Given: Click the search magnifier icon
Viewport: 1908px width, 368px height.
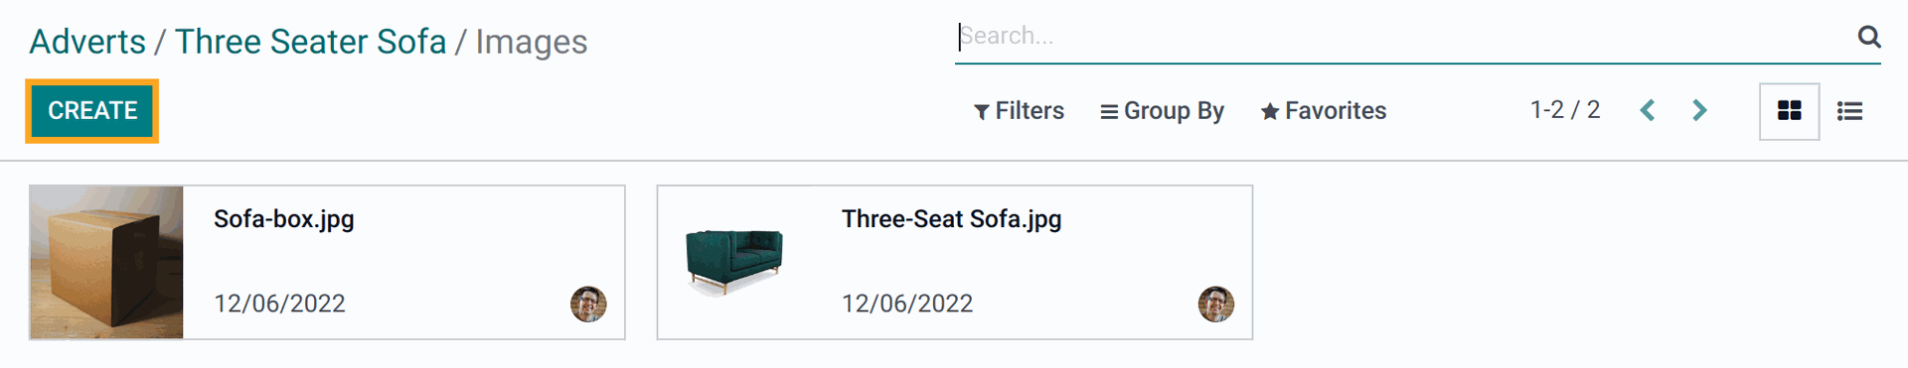Looking at the screenshot, I should [1868, 37].
